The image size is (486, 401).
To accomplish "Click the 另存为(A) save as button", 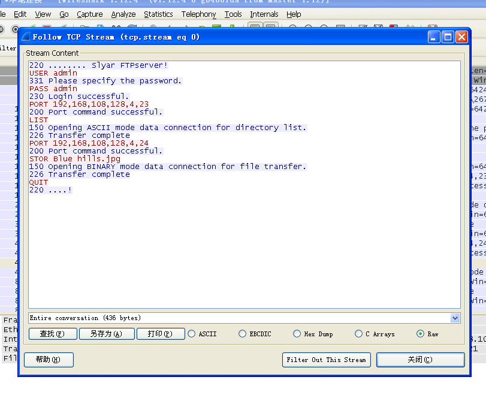I will (x=107, y=334).
